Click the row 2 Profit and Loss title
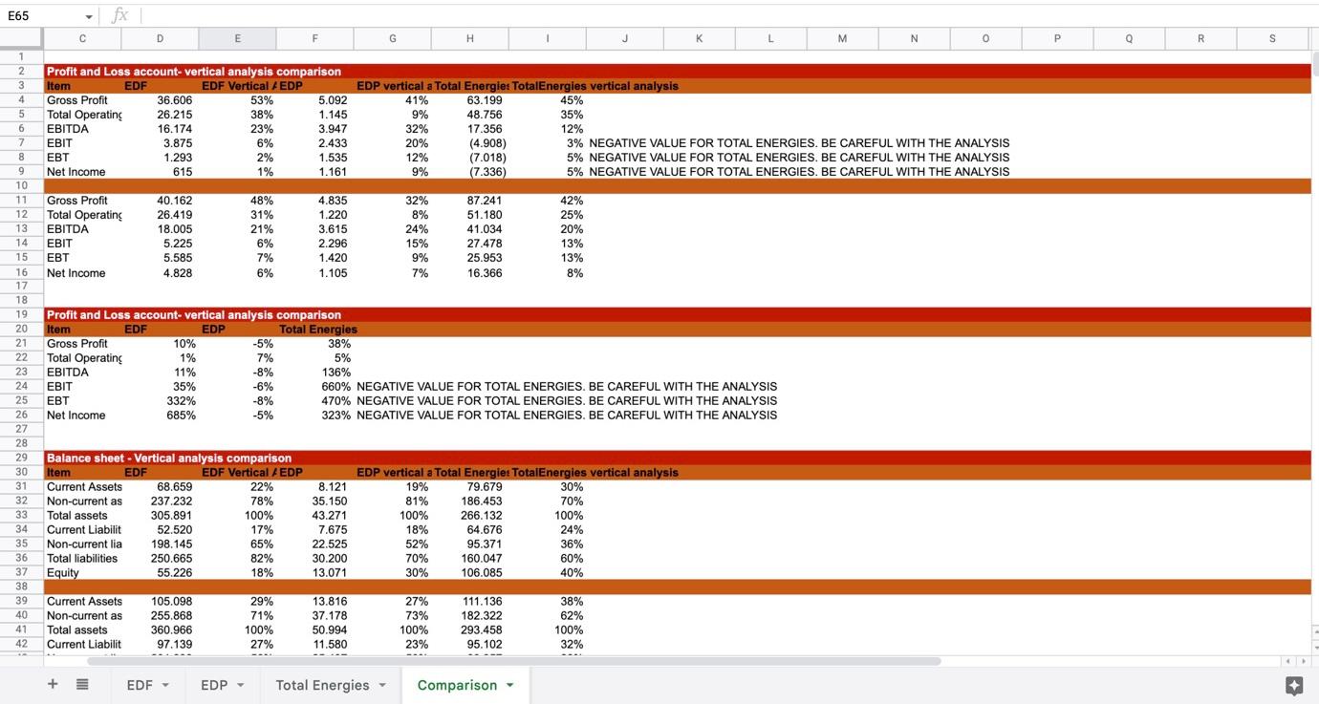 click(x=194, y=72)
